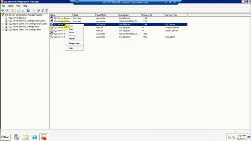Screen dimensions: 251x141
Task: Sort by the Process ID column header
Action: click(153, 15)
